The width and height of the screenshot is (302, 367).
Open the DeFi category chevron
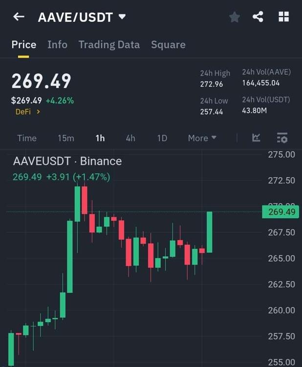[x=38, y=112]
